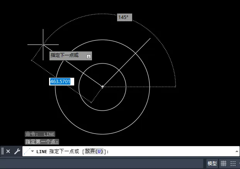The width and height of the screenshot is (240, 169).
Task: Close the command line window
Action: (x=8, y=152)
